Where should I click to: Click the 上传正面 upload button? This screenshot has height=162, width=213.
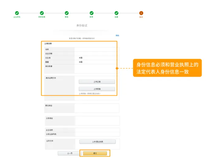tap(97, 82)
